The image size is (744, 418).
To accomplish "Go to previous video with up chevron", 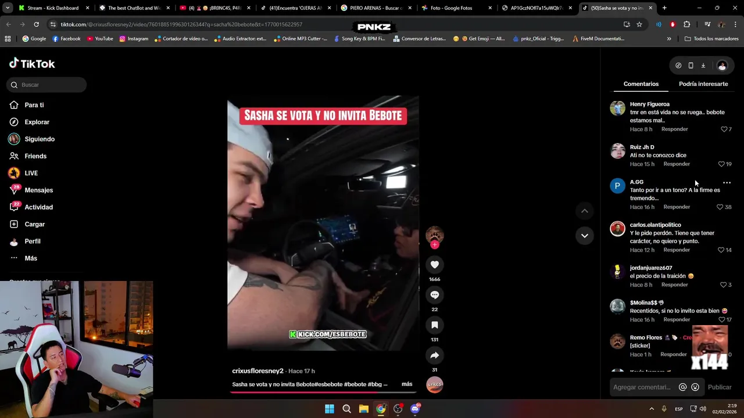I will (585, 211).
